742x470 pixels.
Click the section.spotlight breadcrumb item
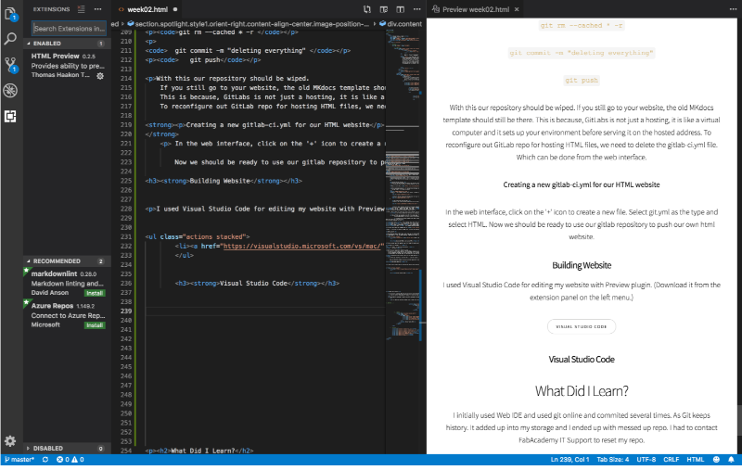[x=248, y=24]
